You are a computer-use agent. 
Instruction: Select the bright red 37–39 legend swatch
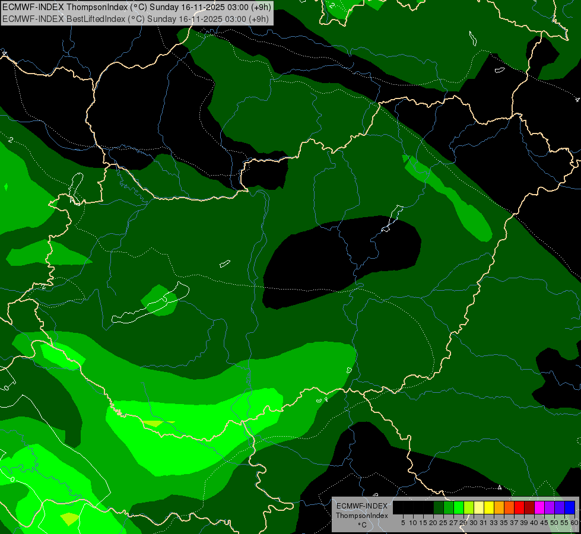[519, 508]
